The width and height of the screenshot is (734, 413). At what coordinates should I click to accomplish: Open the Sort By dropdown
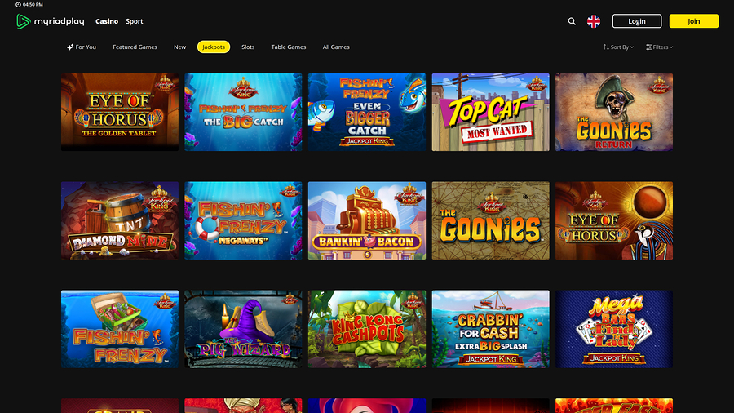coord(618,47)
